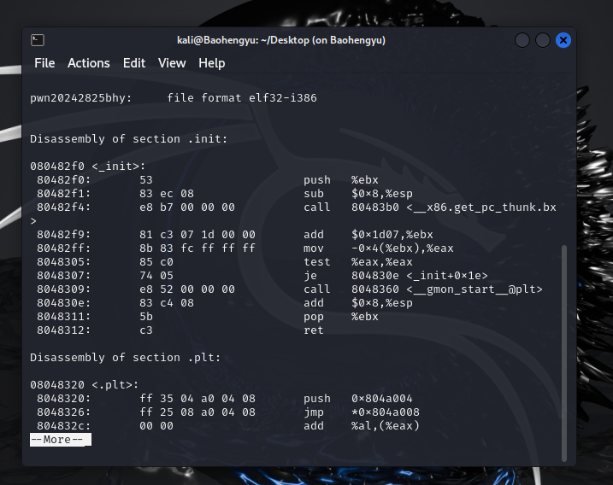Click the bytes '81 c3 07 1d 00 00'
Viewport: 613px width, 485px height.
pos(197,235)
